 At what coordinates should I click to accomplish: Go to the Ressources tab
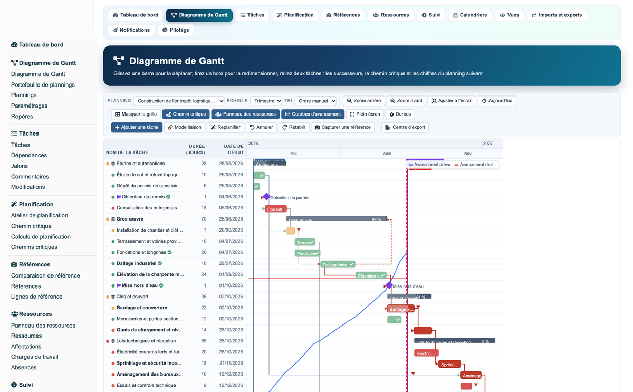click(391, 15)
